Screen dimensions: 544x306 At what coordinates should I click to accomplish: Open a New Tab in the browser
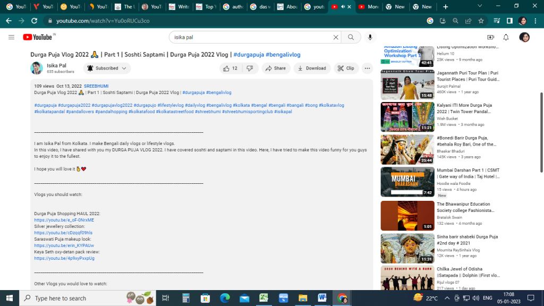click(445, 7)
